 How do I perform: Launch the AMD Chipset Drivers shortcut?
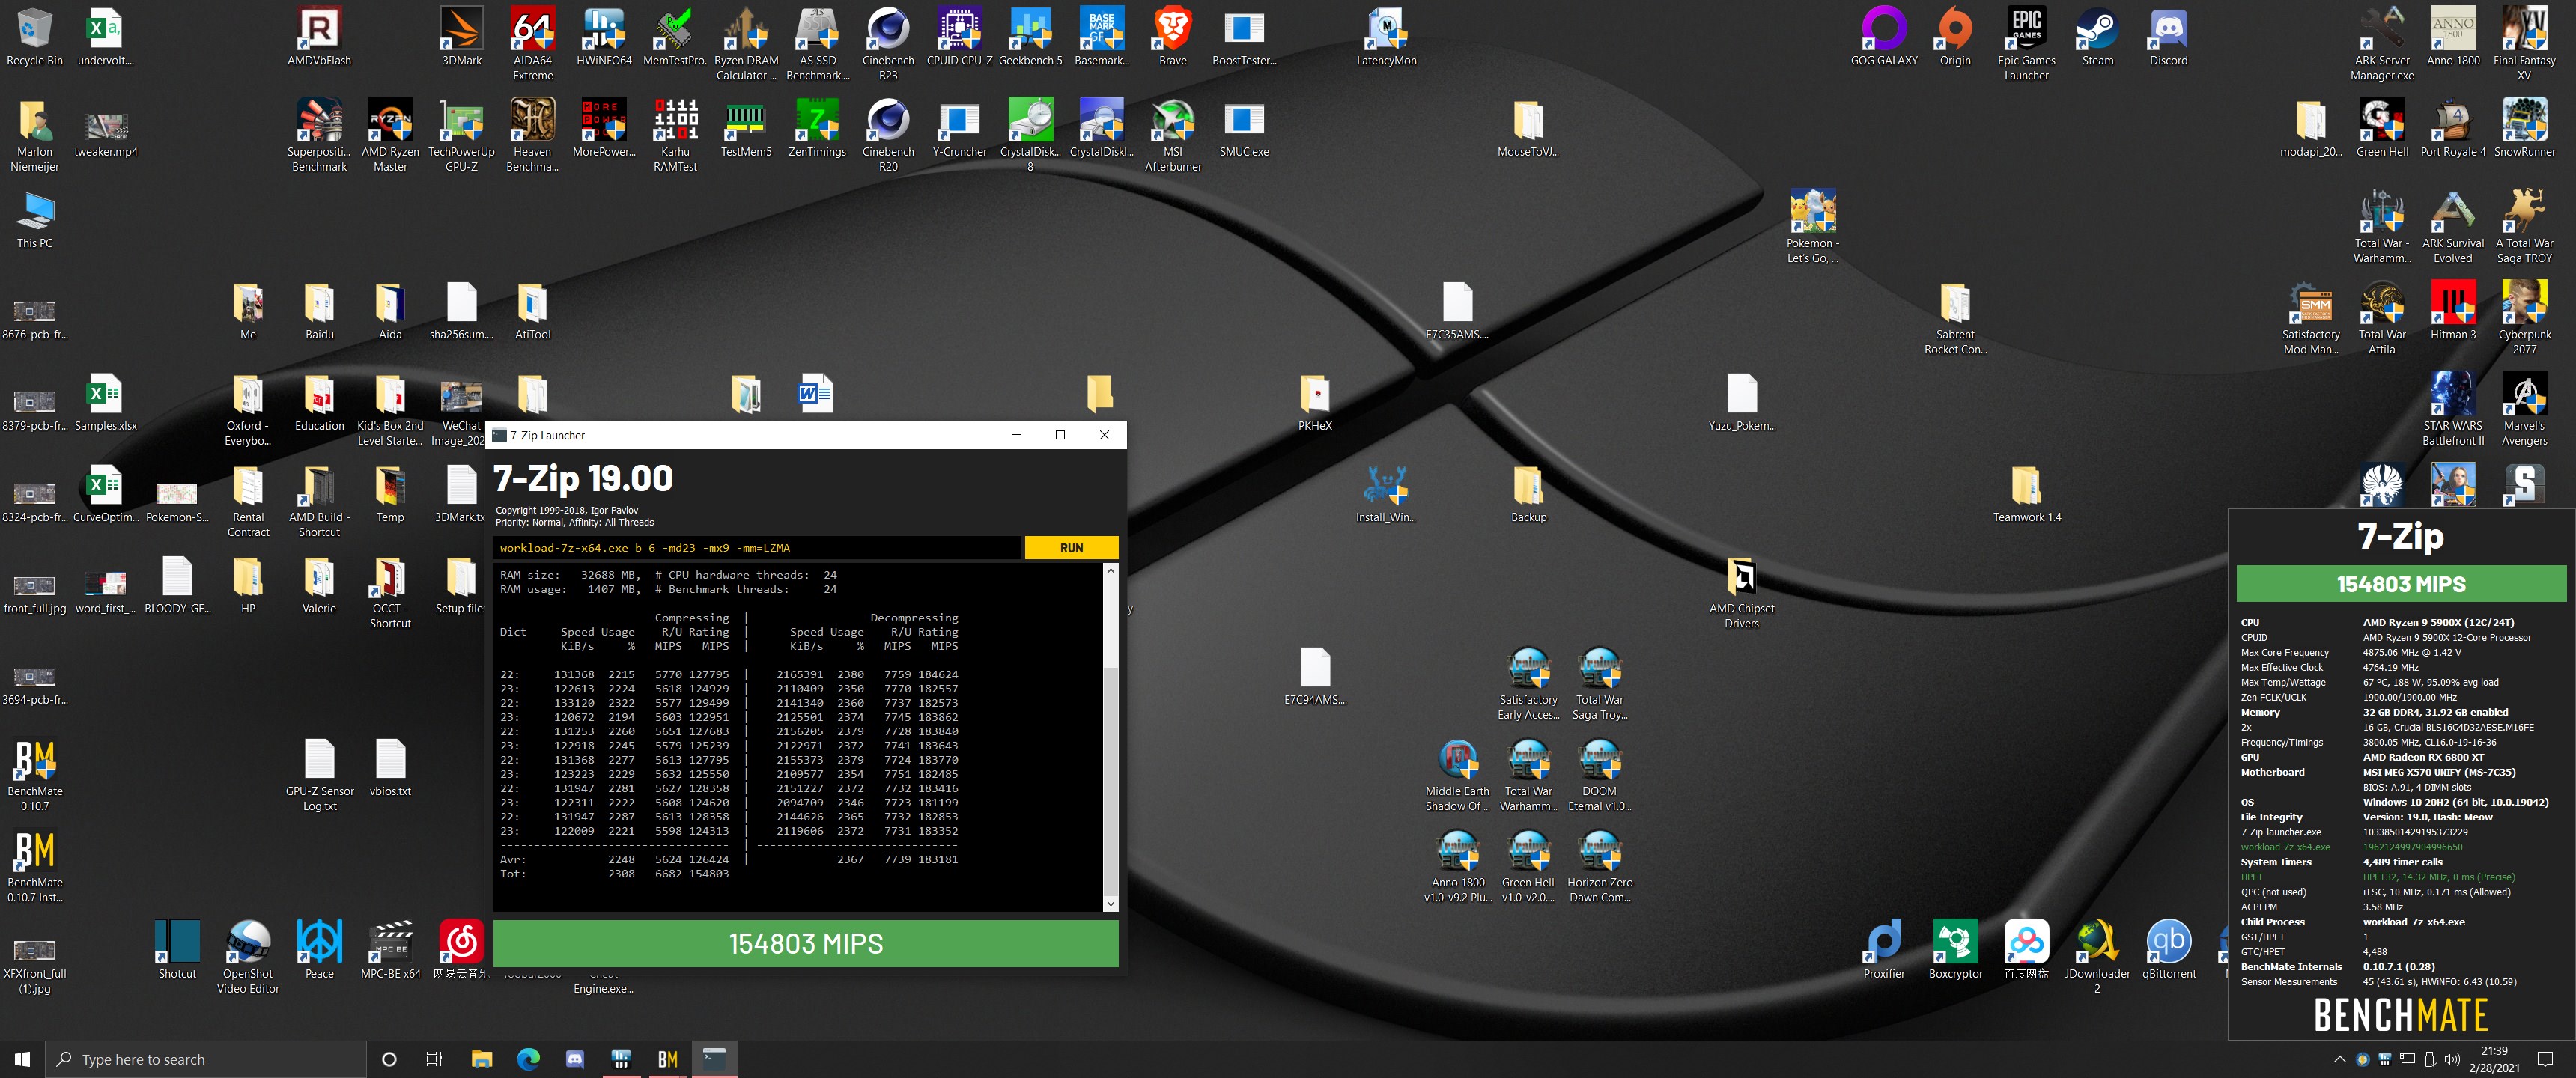pos(1741,593)
